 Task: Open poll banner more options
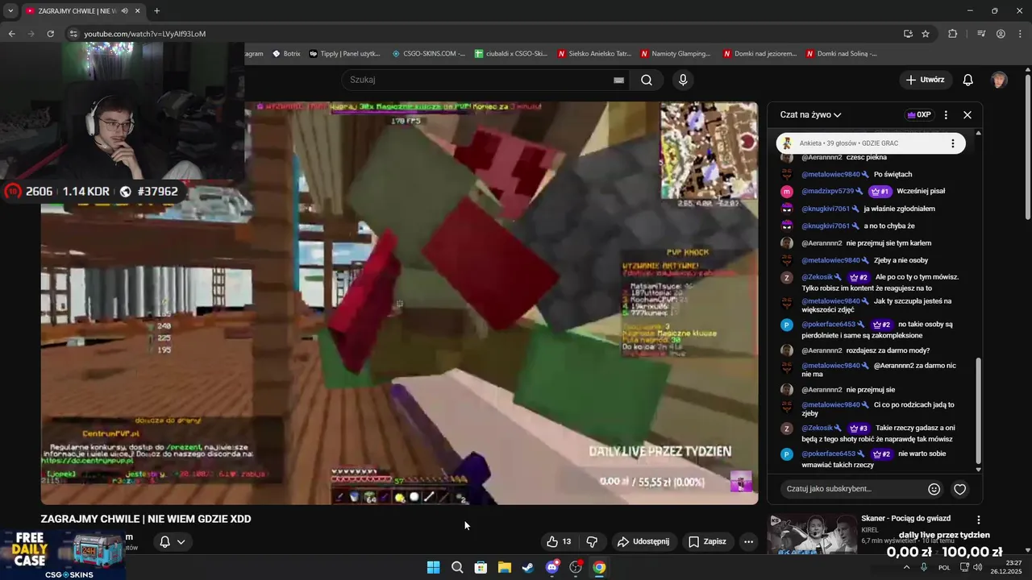[952, 143]
